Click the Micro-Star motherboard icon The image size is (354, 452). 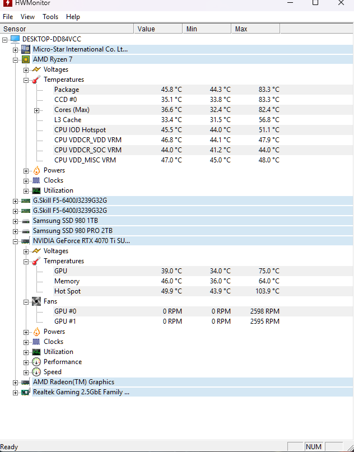click(26, 49)
